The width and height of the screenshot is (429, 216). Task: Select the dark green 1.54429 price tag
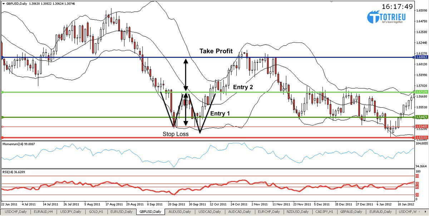pyautogui.click(x=420, y=117)
